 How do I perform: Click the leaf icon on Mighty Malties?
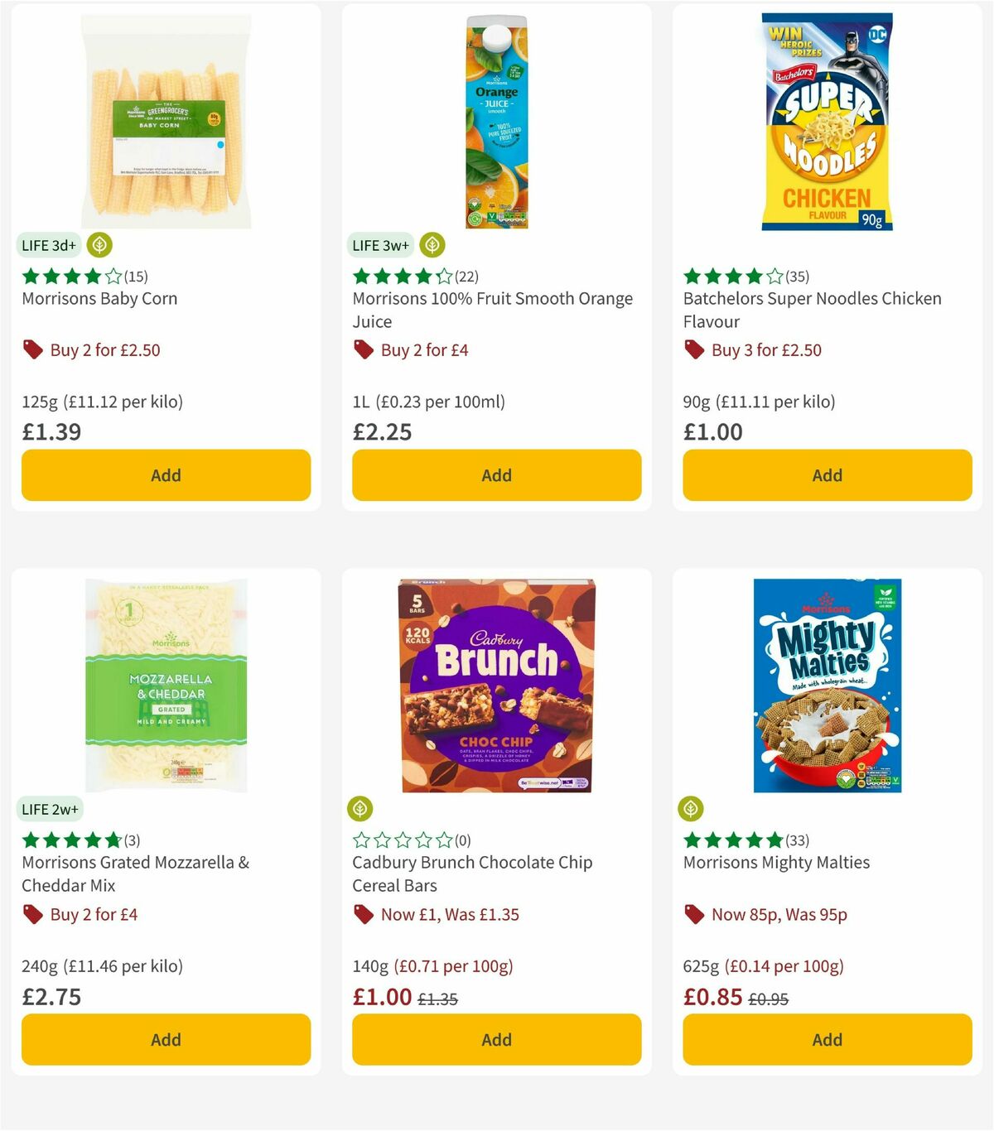click(x=692, y=807)
